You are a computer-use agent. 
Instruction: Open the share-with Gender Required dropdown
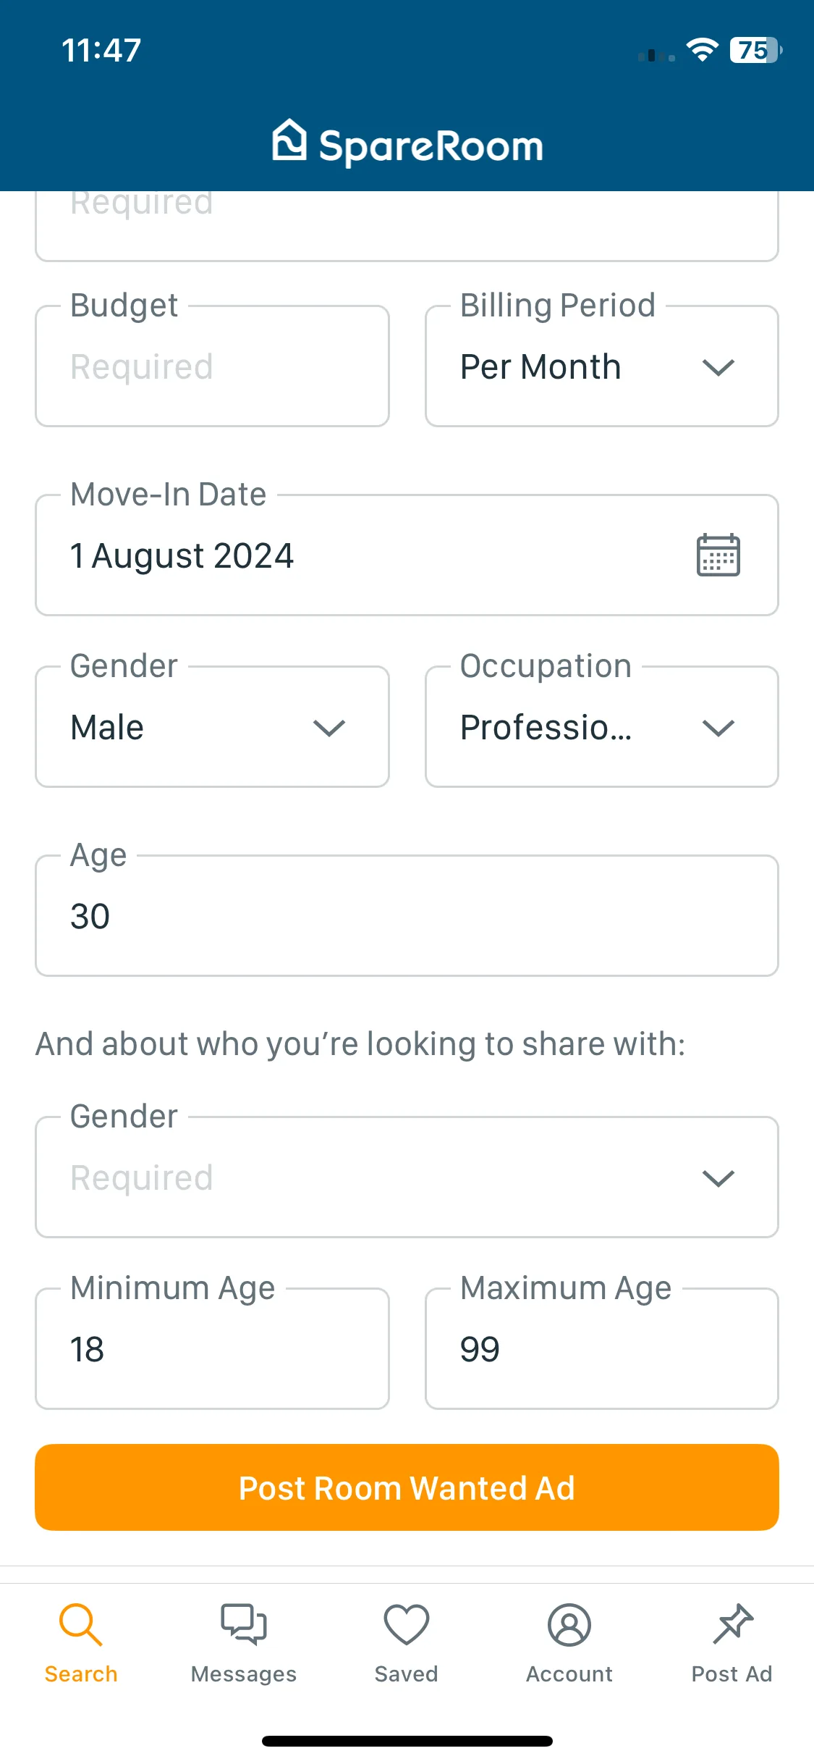pyautogui.click(x=407, y=1177)
